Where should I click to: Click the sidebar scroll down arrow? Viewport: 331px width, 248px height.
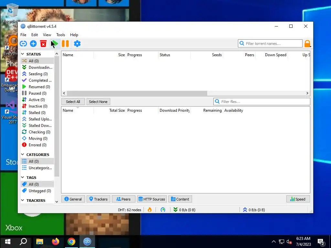click(57, 202)
